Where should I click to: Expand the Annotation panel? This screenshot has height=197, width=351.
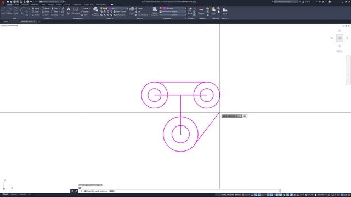pos(78,18)
